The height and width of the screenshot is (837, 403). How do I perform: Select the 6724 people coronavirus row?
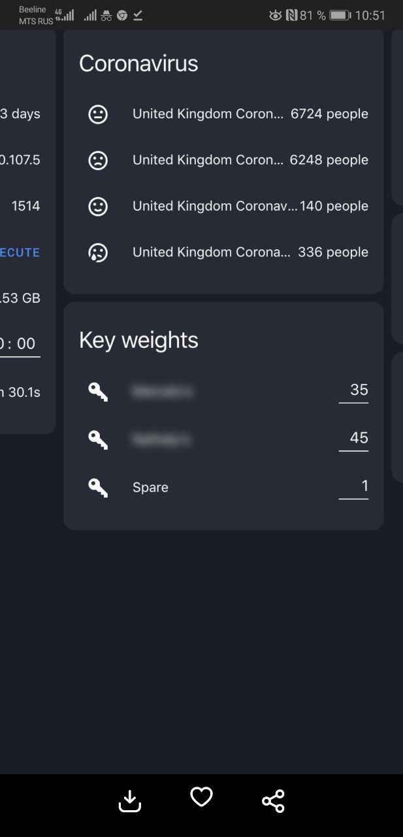point(223,114)
